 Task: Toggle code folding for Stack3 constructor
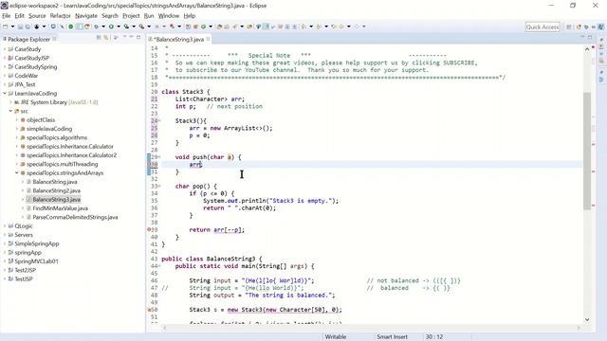pos(159,120)
